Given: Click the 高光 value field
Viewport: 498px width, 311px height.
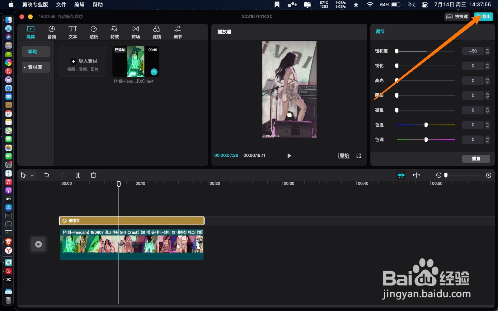Looking at the screenshot, I should click(473, 81).
